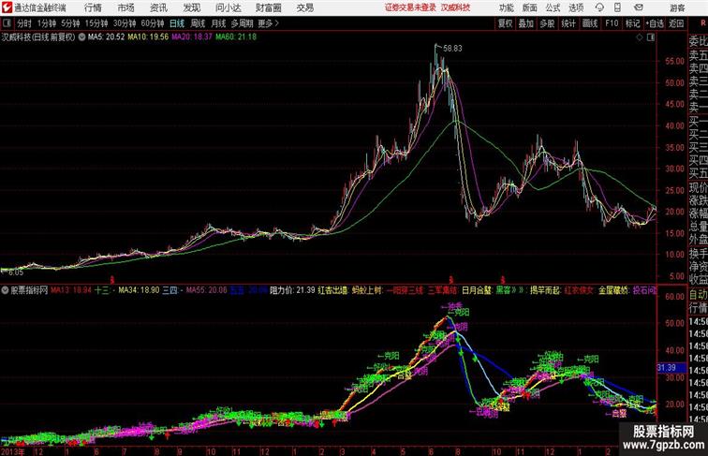Open sub-chart 股票指标网 indicator dropdown icon
The width and height of the screenshot is (708, 456).
pyautogui.click(x=5, y=290)
